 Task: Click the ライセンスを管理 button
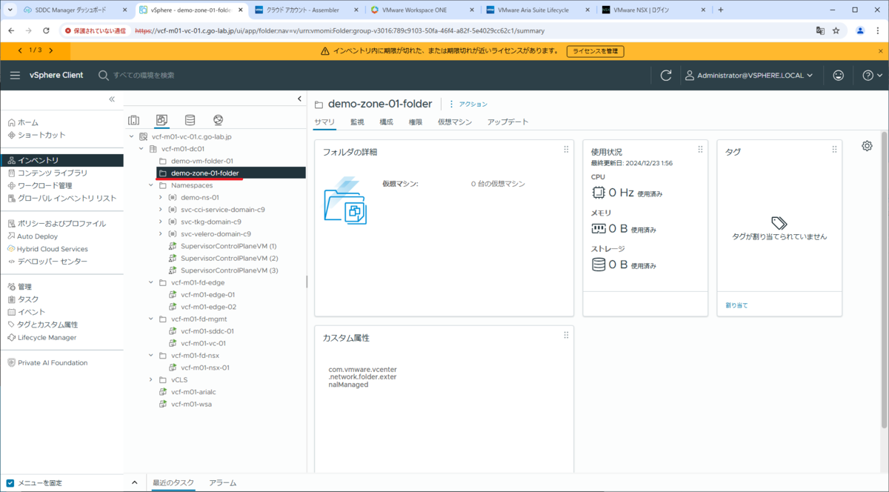(x=595, y=51)
